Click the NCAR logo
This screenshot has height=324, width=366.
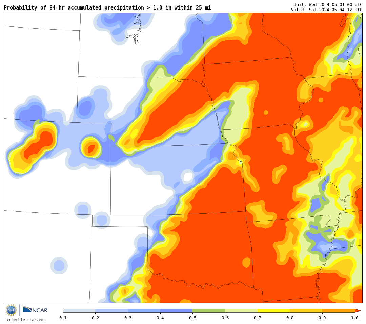coord(35,310)
